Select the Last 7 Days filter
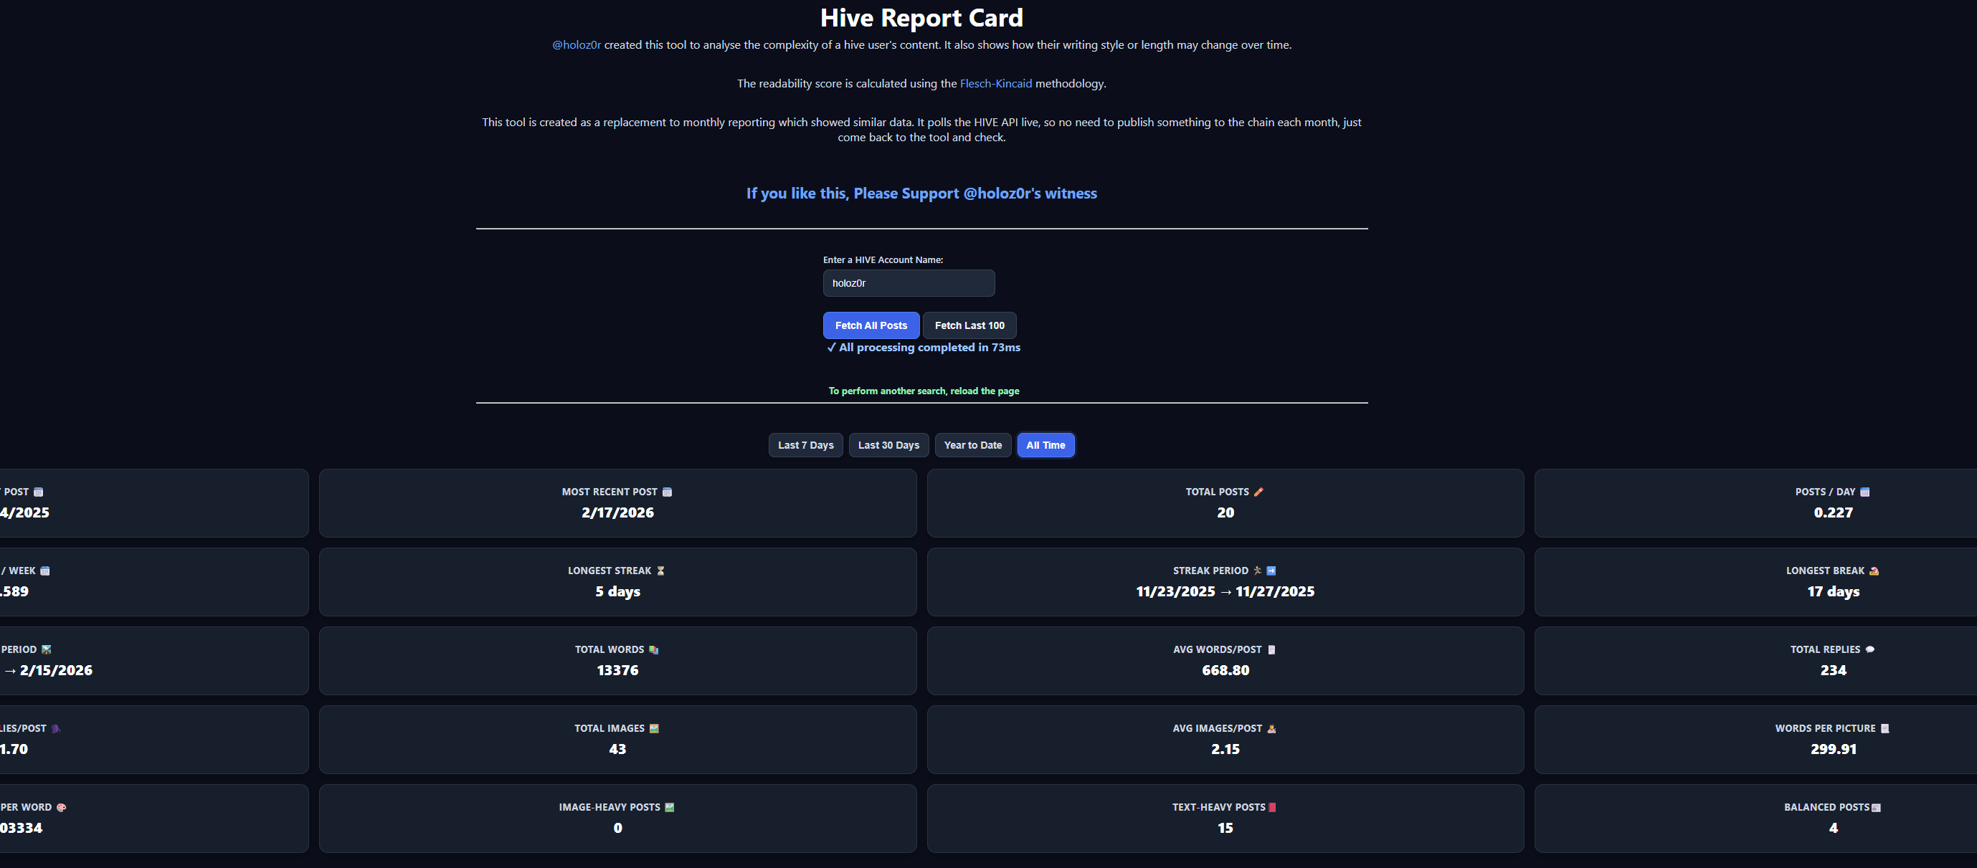The image size is (1977, 868). click(x=805, y=445)
